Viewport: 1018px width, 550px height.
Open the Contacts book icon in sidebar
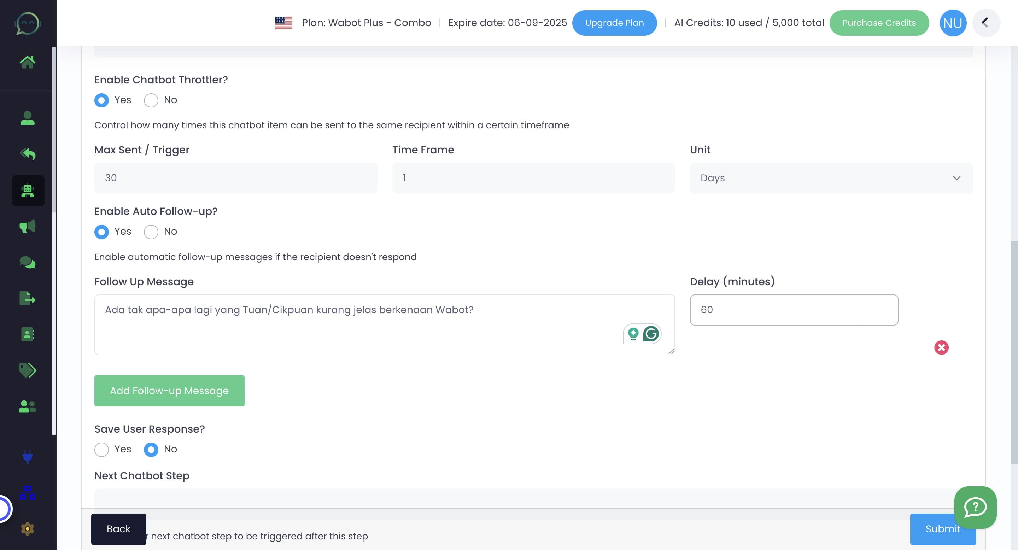tap(28, 334)
